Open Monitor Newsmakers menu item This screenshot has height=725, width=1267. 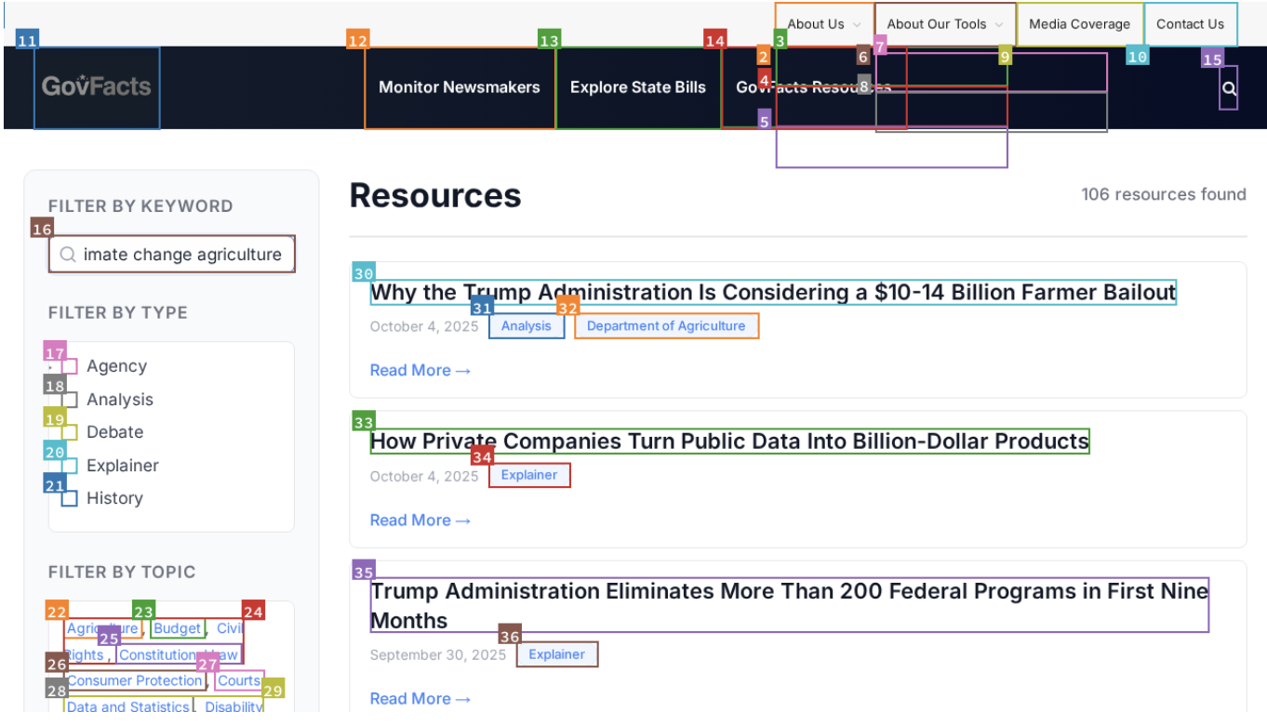(460, 87)
